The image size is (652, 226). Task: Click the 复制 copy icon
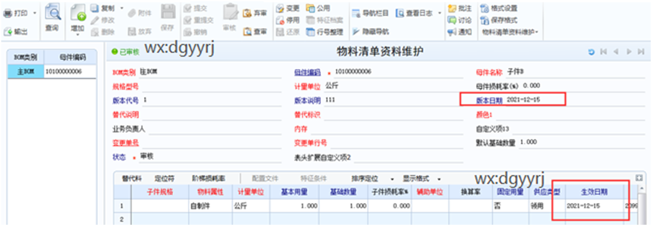click(94, 8)
